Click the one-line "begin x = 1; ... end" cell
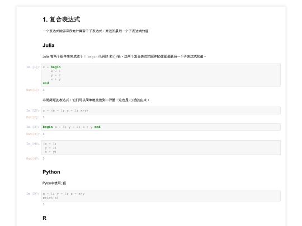Image resolution: width=302 pixels, height=226 pixels. click(161, 127)
